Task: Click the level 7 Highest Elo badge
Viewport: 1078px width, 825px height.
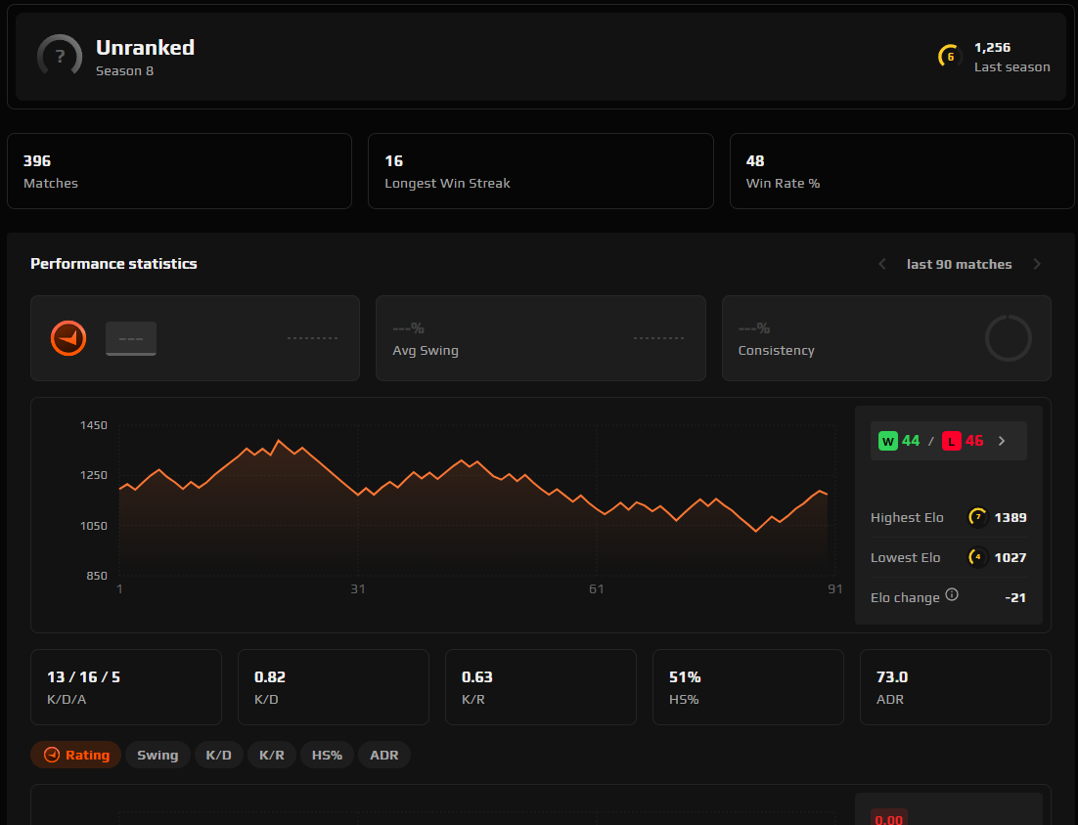Action: [x=977, y=516]
